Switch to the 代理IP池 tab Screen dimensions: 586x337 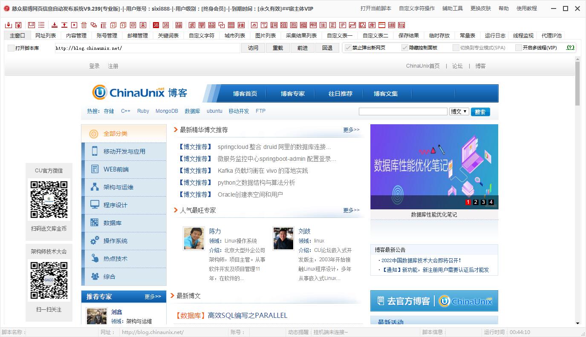pyautogui.click(x=551, y=36)
